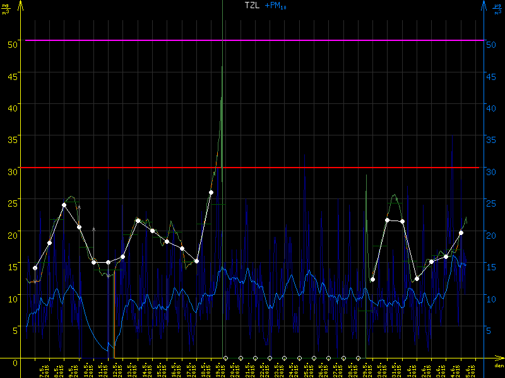This screenshot has width=505, height=378.
Task: Click the first white data point on left
Action: click(35, 268)
